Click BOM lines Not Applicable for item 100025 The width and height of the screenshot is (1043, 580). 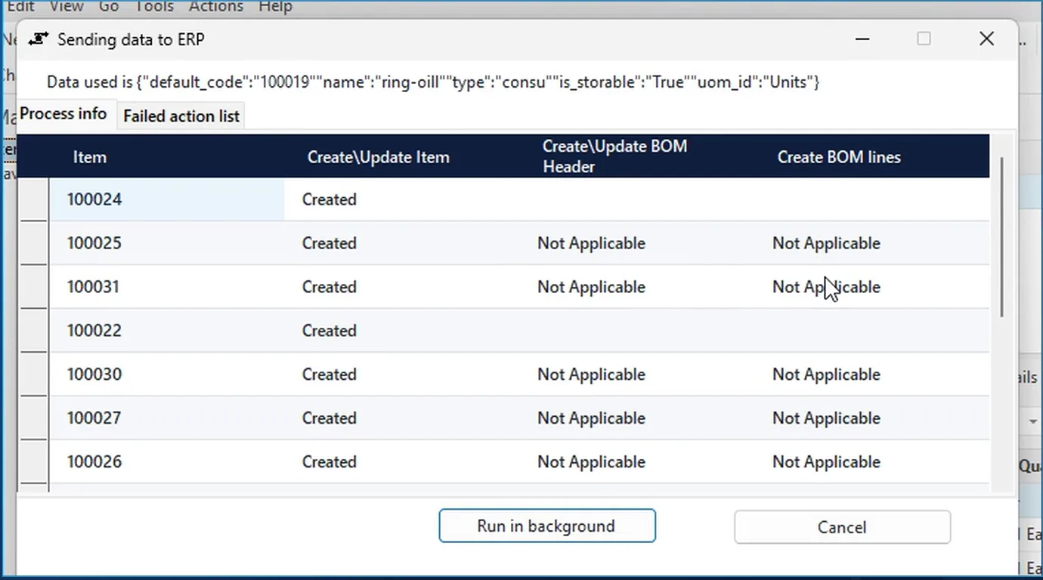[826, 243]
